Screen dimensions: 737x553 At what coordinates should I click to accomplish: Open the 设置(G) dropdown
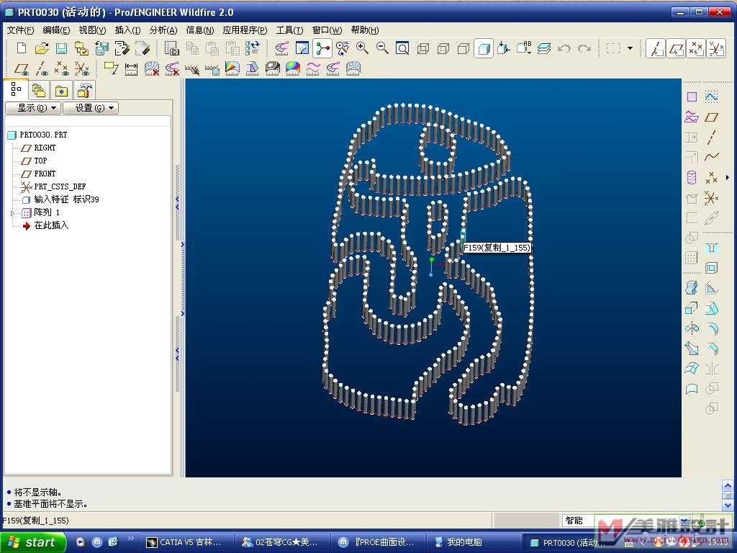point(91,108)
